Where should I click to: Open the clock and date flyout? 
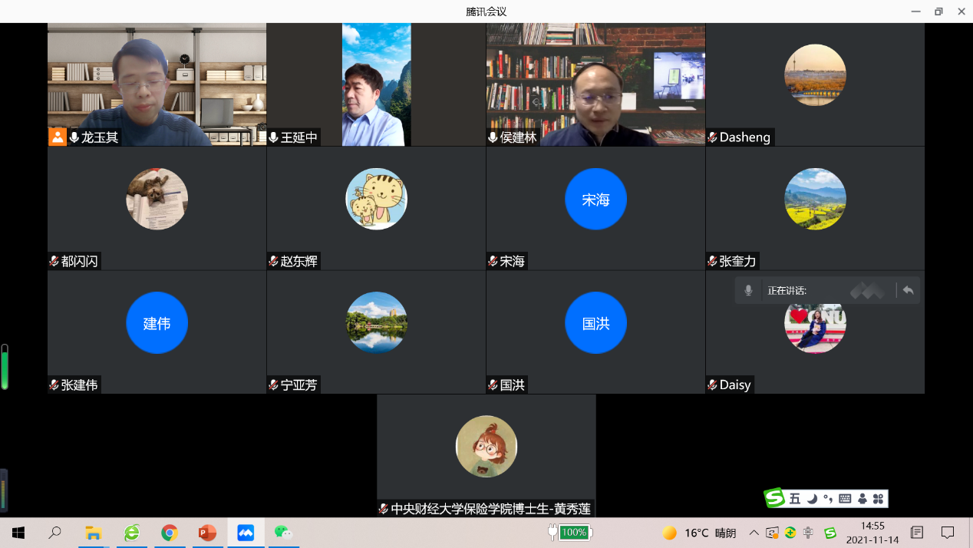tap(873, 533)
